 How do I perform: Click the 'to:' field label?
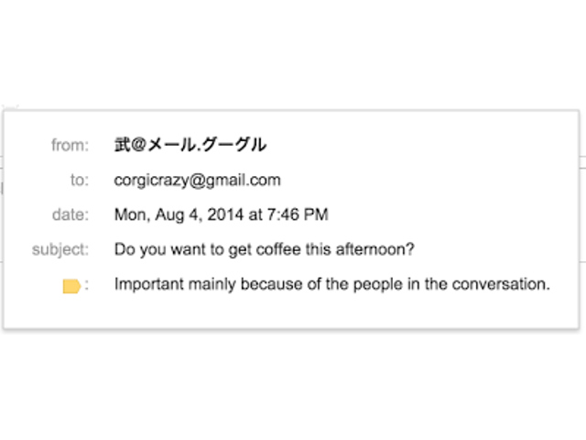(x=80, y=180)
